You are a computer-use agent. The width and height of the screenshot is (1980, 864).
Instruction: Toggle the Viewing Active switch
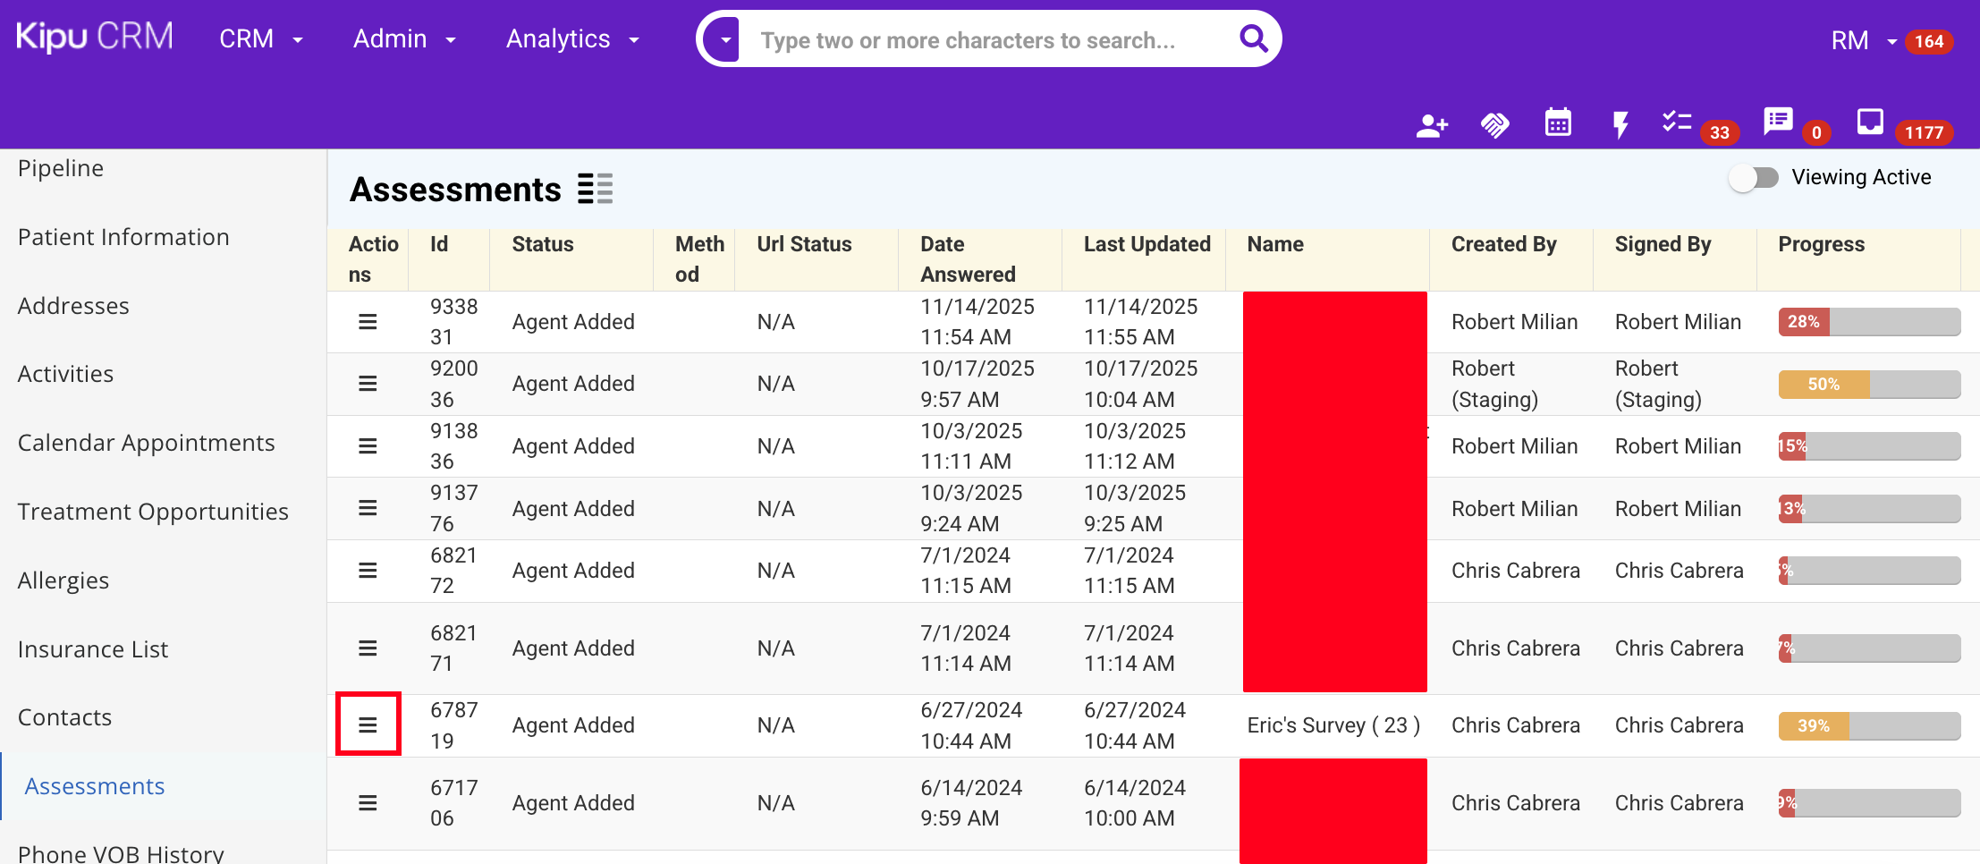tap(1753, 178)
